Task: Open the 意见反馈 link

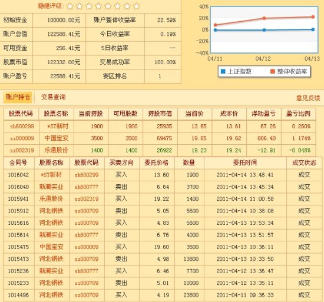Action: (308, 98)
